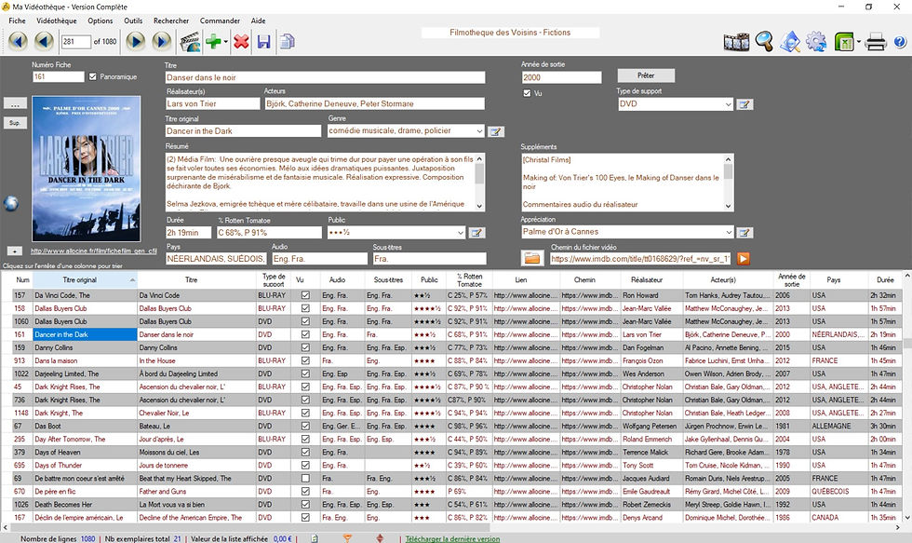The width and height of the screenshot is (912, 543).
Task: Open the Appréciation dropdown
Action: [728, 232]
